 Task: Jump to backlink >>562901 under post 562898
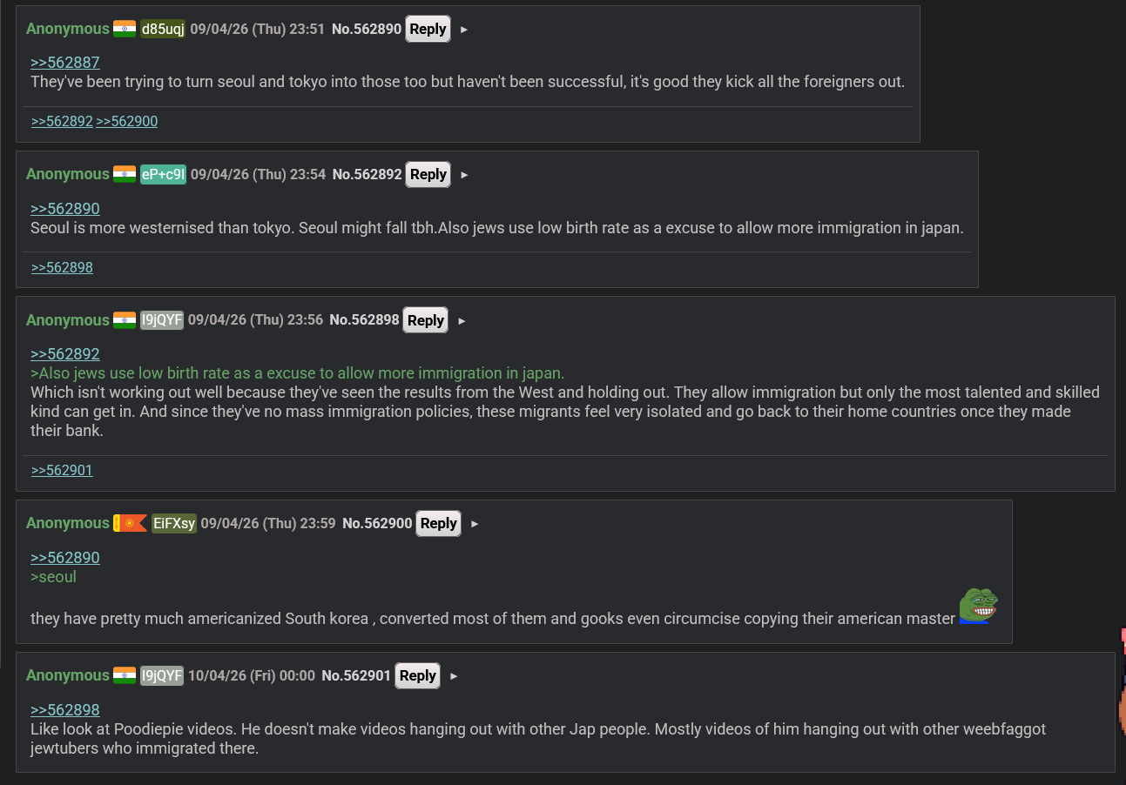(x=62, y=471)
